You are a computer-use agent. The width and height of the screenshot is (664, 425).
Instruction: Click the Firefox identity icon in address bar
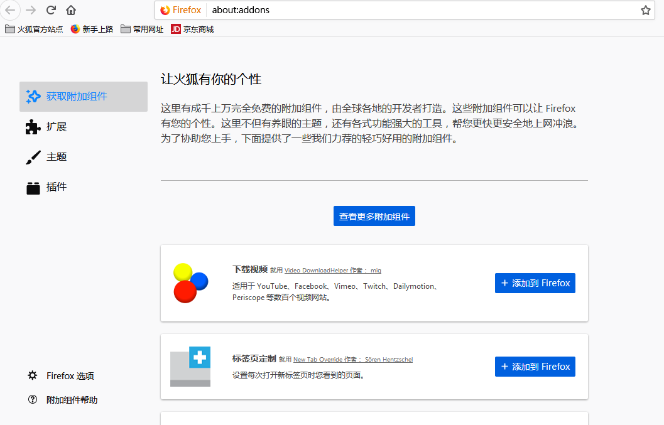[x=181, y=10]
